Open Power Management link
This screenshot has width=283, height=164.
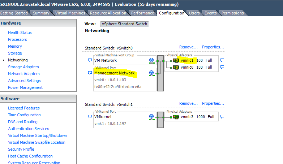(x=25, y=87)
